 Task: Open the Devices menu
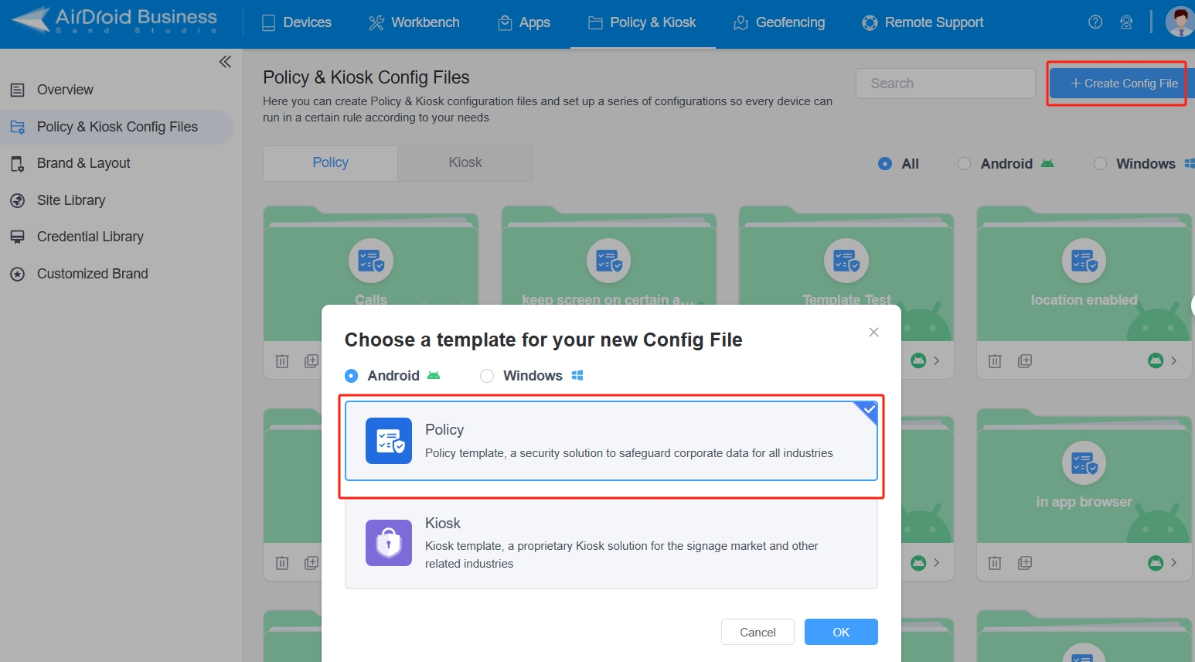click(x=297, y=23)
